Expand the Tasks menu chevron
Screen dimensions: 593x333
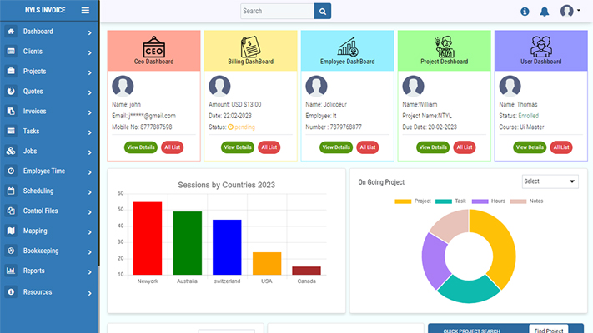click(x=89, y=132)
